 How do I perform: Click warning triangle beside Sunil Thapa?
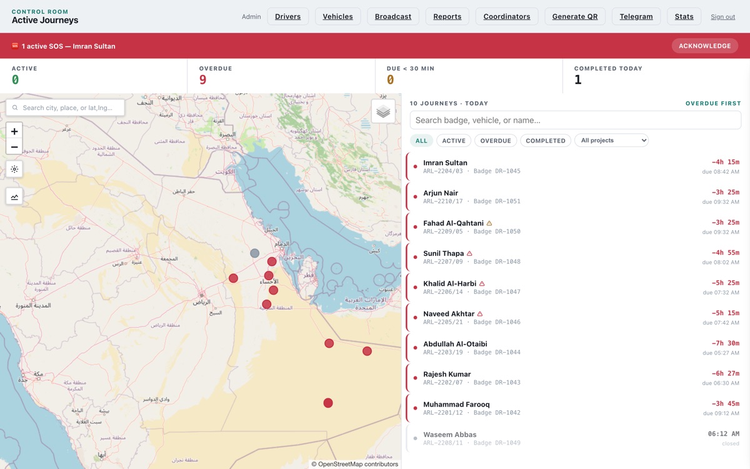469,253
